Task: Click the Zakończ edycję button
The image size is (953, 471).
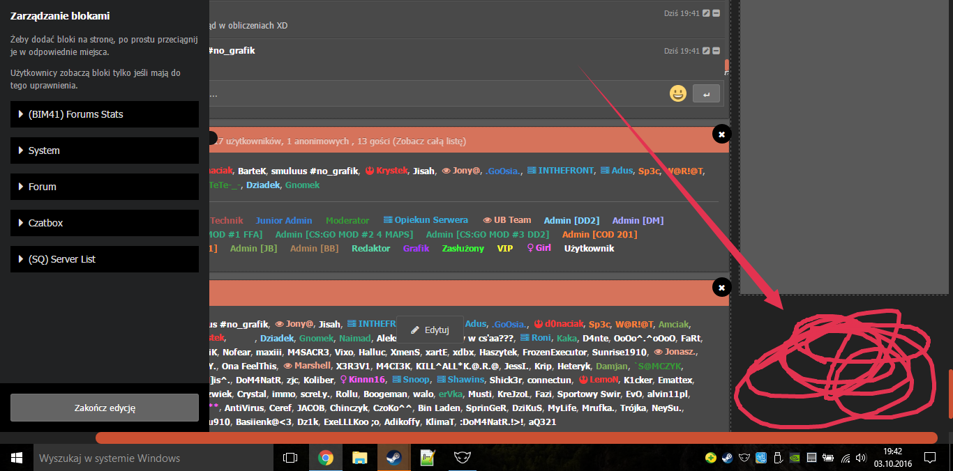Action: point(105,408)
